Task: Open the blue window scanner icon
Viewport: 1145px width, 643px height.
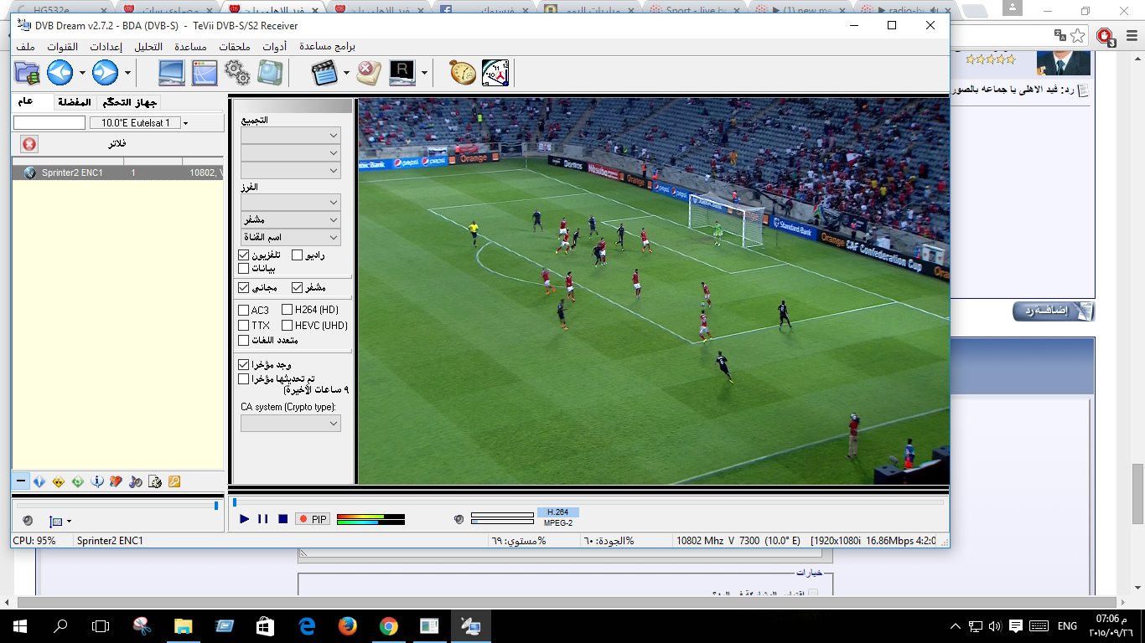Action: click(x=205, y=73)
